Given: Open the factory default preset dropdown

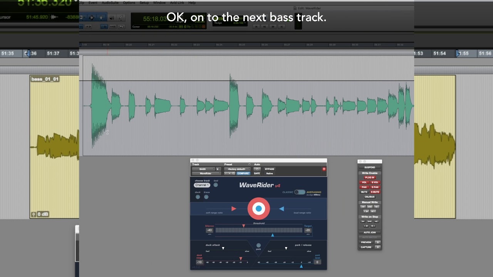Looking at the screenshot, I should (237, 169).
